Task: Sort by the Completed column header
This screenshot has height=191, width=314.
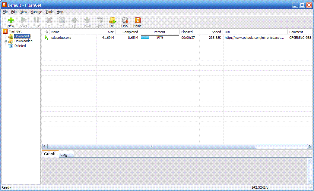Action: tap(128, 32)
